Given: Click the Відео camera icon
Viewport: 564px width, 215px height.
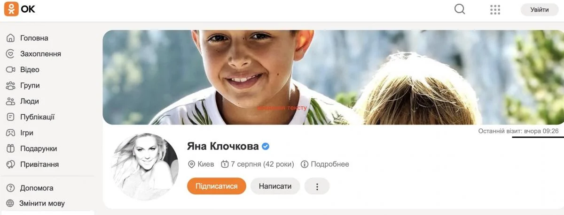Looking at the screenshot, I should (x=10, y=70).
